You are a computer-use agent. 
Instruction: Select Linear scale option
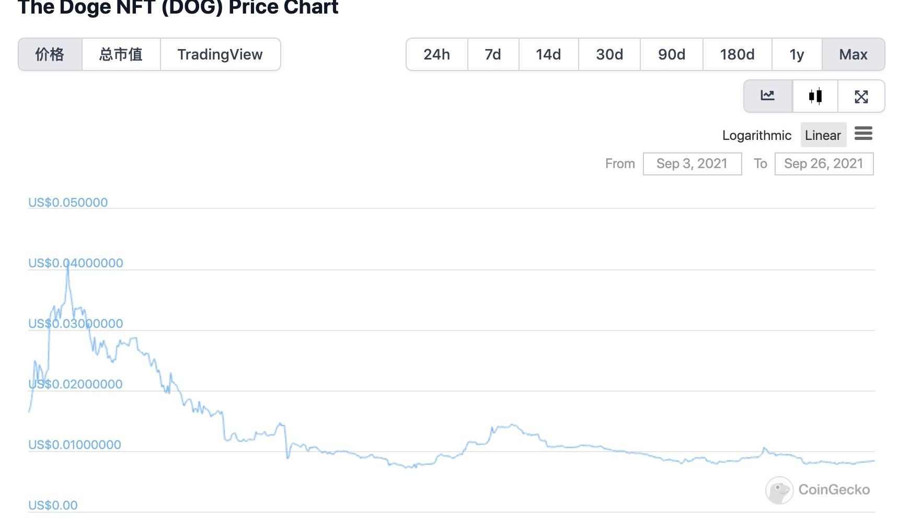point(823,135)
